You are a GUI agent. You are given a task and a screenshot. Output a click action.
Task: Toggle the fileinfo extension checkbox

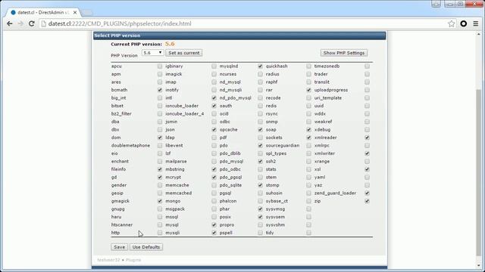160,169
